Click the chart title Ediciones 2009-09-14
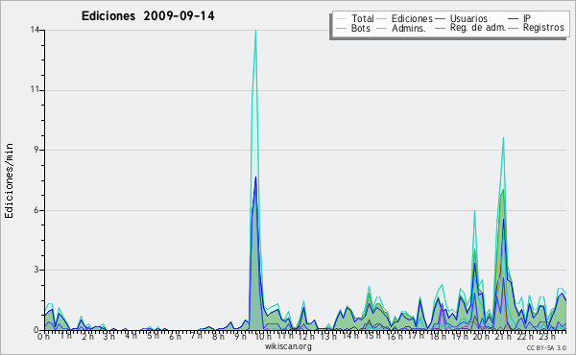576x355 pixels. [x=148, y=16]
